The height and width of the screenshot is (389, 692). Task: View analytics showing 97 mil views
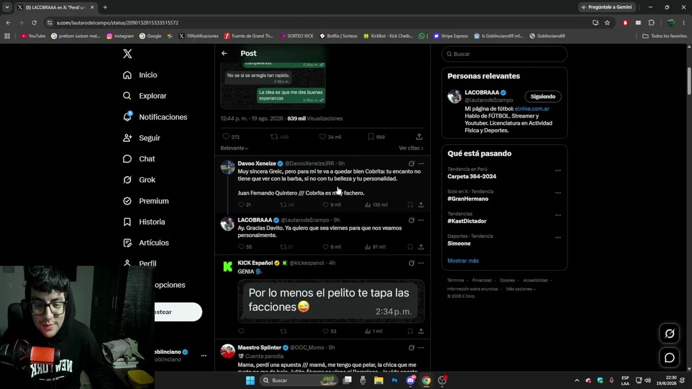click(x=375, y=247)
